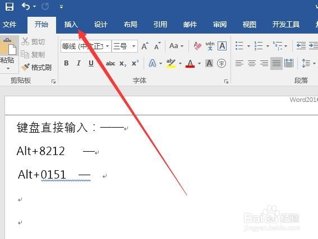
Task: Open the 剪贴板 clipboard dialog launcher
Action: click(x=53, y=81)
